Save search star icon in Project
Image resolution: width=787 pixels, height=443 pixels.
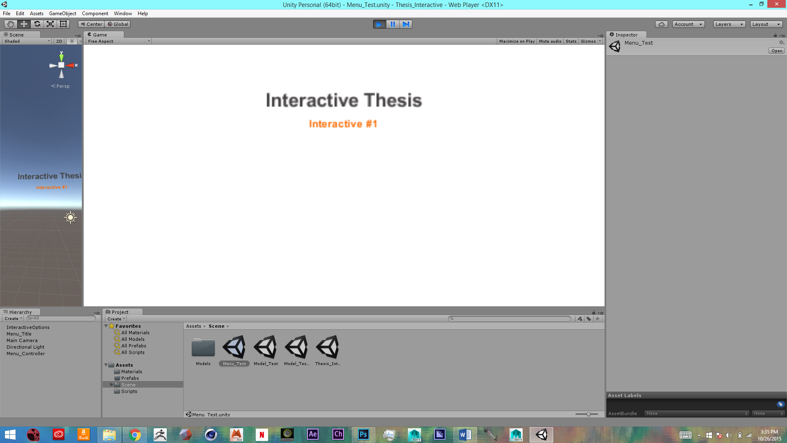(x=598, y=319)
